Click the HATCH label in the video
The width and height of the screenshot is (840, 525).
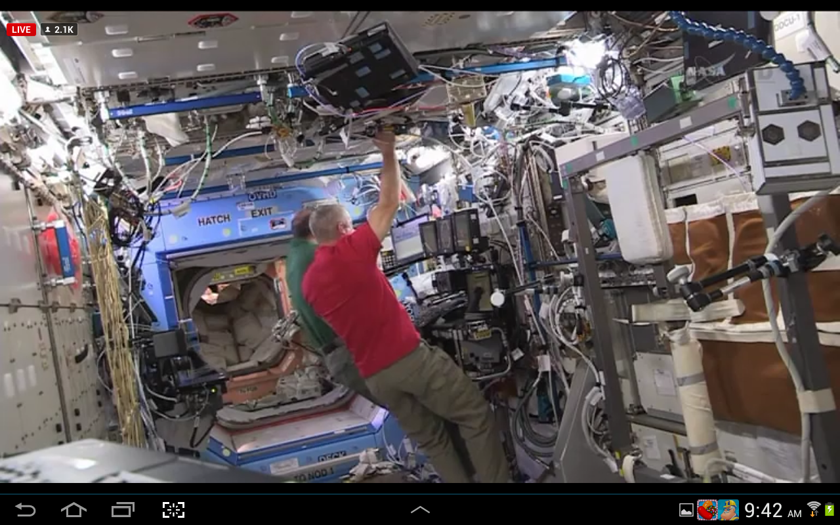(x=214, y=220)
